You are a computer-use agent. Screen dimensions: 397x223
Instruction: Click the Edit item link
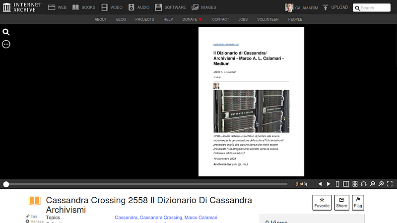[x=31, y=217]
